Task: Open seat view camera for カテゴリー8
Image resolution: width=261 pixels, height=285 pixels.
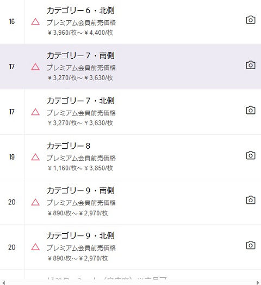Action: click(x=251, y=155)
